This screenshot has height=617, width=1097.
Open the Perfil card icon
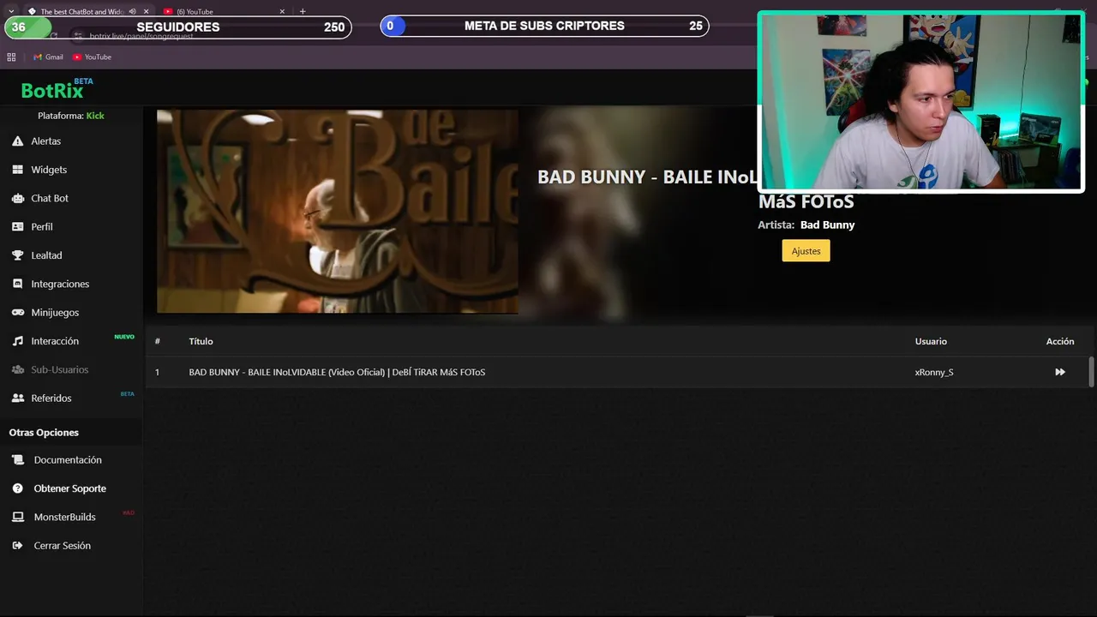tap(17, 227)
